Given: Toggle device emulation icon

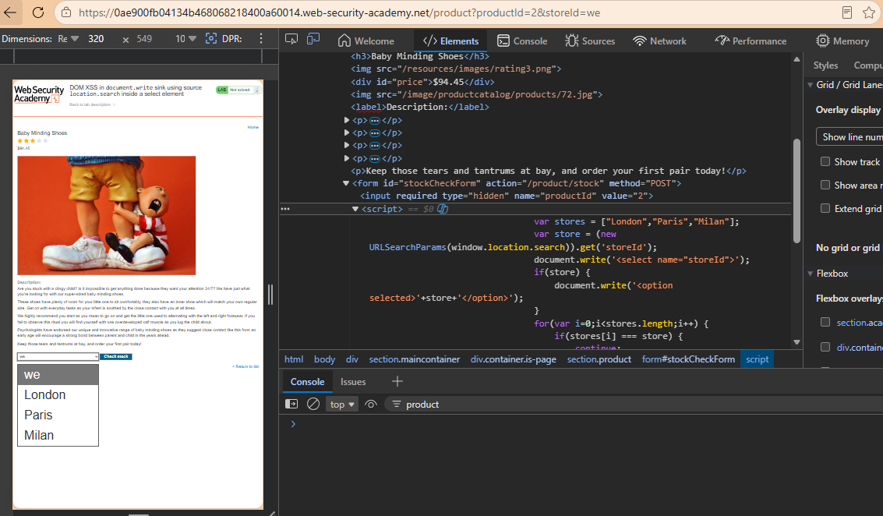Looking at the screenshot, I should (x=313, y=39).
